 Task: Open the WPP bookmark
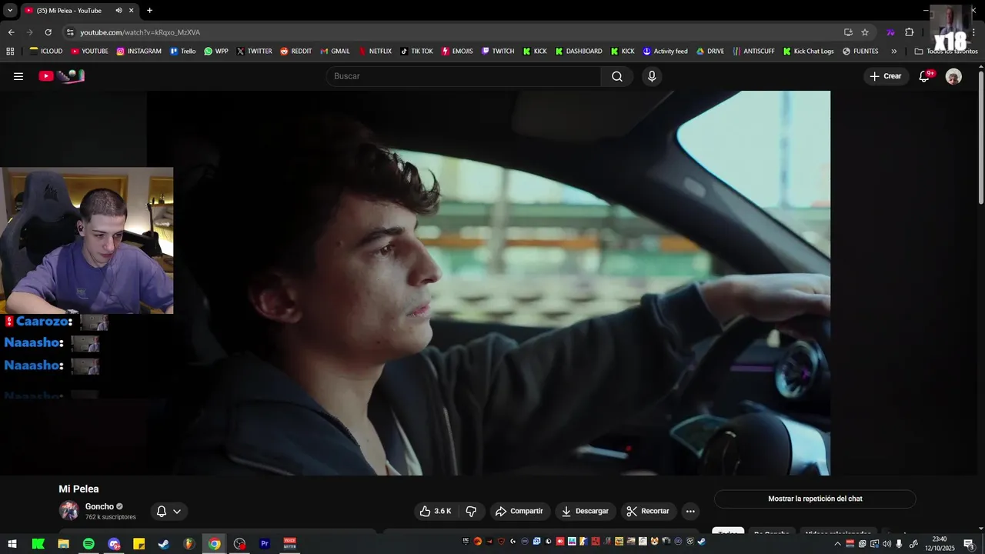click(x=216, y=52)
